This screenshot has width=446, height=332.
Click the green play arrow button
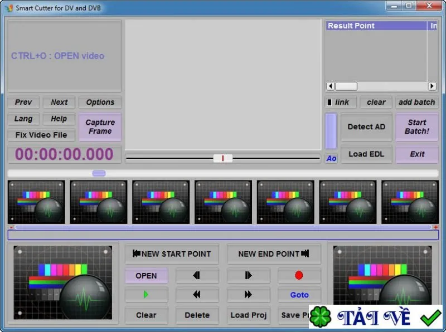147,295
